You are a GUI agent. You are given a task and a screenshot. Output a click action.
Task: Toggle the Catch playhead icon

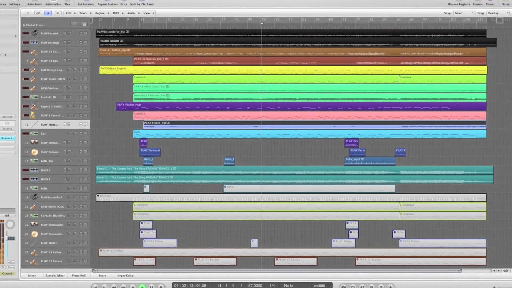click(x=48, y=13)
